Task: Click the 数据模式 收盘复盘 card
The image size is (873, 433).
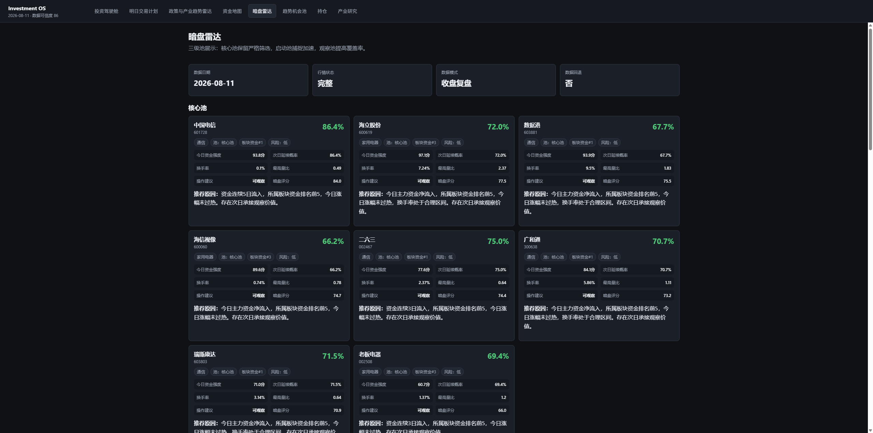Action: 496,80
